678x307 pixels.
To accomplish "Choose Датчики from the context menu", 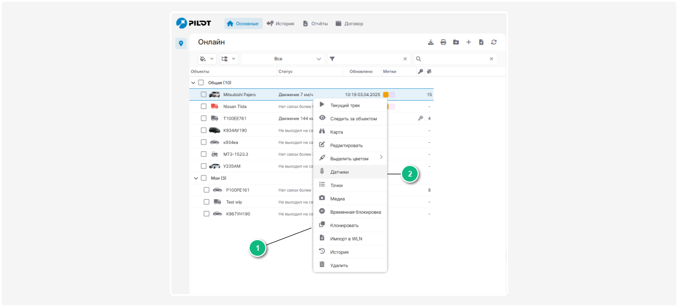I will click(x=339, y=172).
